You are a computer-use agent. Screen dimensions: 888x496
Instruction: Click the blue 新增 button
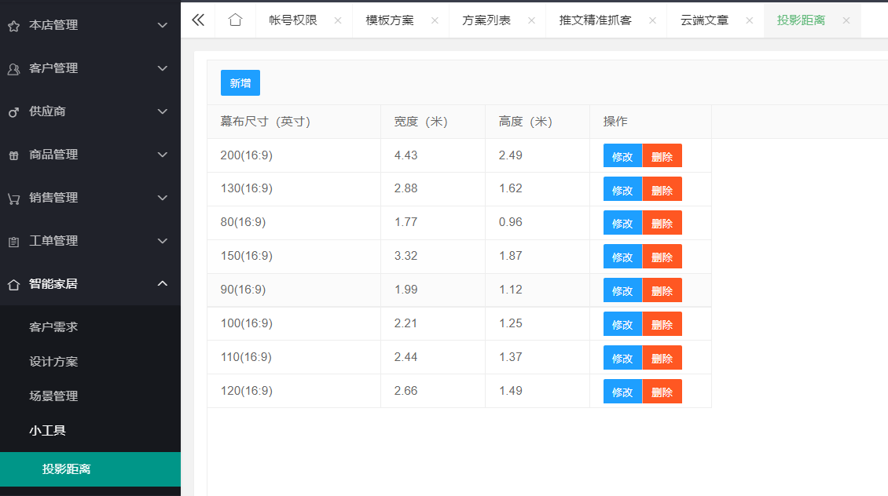[240, 83]
